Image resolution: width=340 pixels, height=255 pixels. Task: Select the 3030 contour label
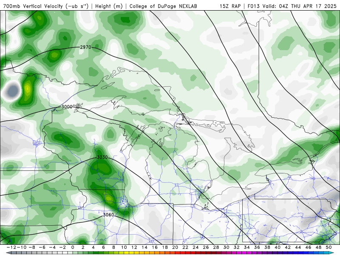(x=102, y=157)
